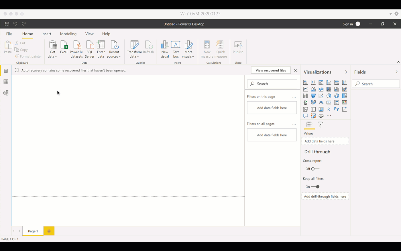Select the Page 1 tab
This screenshot has height=251, width=401.
pos(33,231)
